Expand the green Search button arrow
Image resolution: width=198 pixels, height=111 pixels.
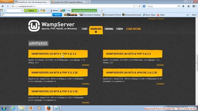(x=36, y=11)
